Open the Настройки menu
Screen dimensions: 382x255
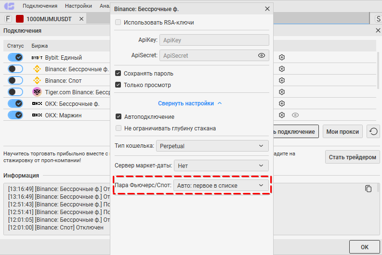pyautogui.click(x=79, y=6)
